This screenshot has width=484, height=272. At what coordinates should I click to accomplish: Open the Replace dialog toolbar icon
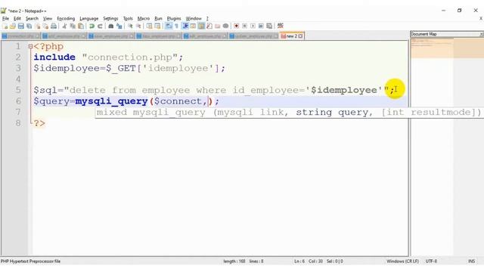pyautogui.click(x=119, y=26)
